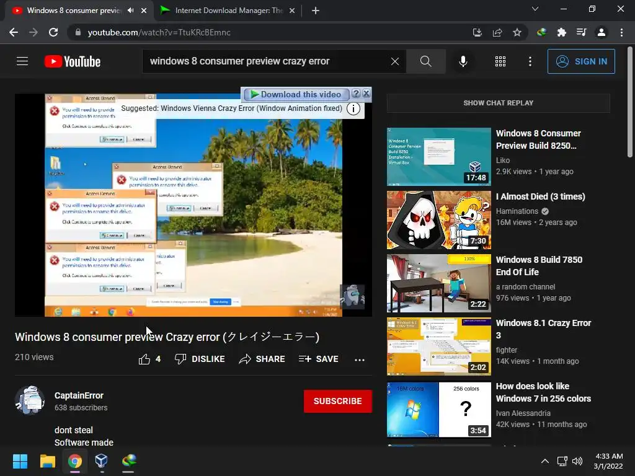Open Windows 8 Build 7850 End Of Life title
Viewport: 635px width, 476px height.
click(539, 266)
